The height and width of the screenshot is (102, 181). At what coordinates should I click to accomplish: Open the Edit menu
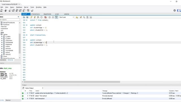[2, 7]
